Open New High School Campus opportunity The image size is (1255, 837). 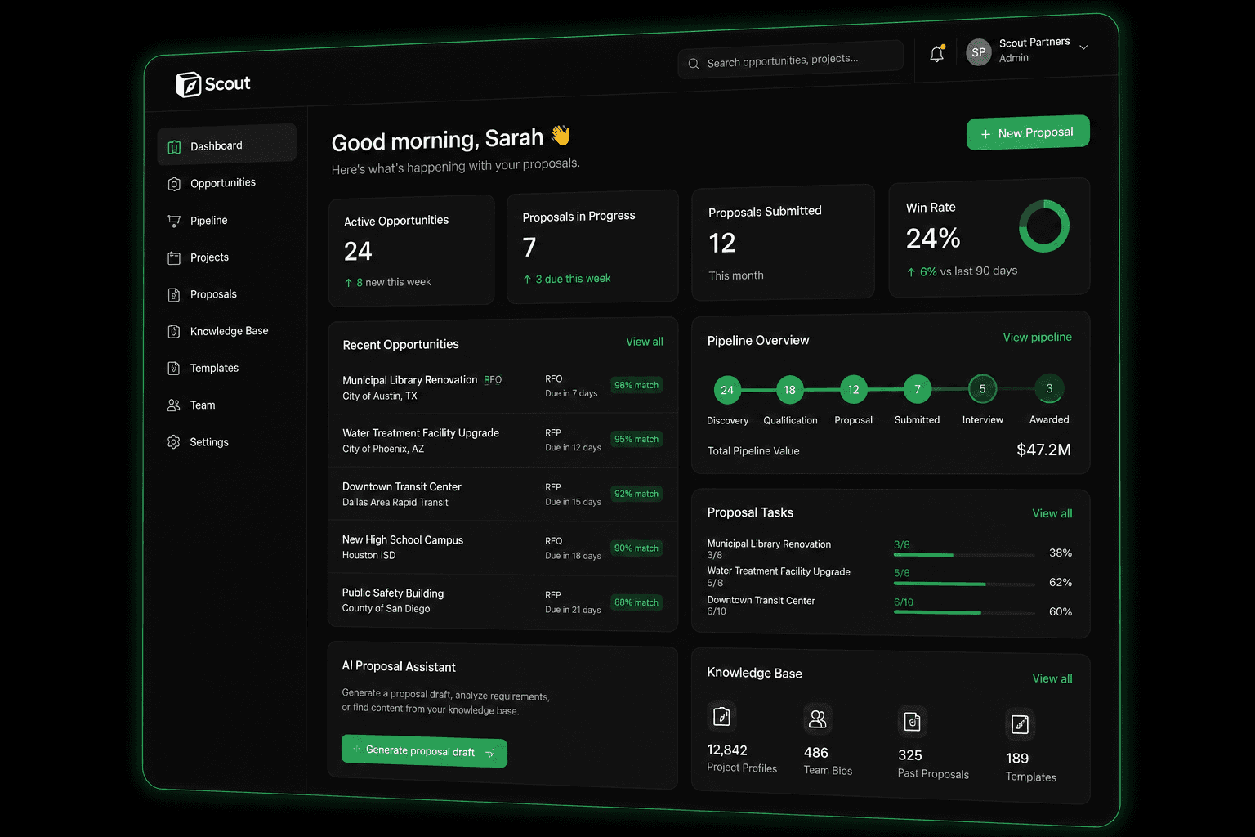(x=502, y=548)
